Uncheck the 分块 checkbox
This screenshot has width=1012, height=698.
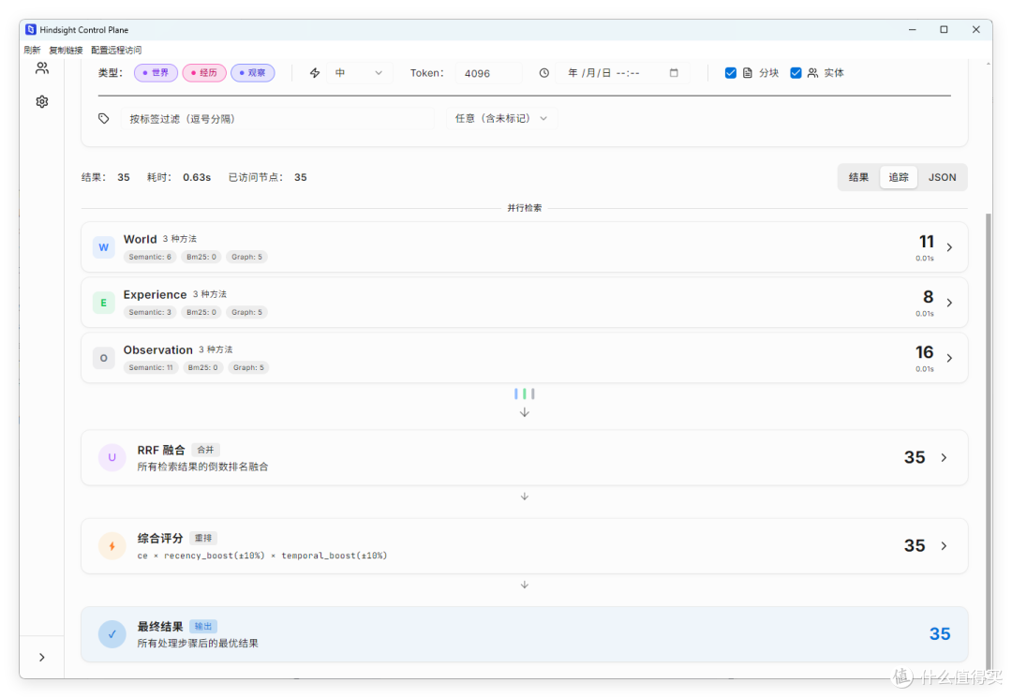(731, 73)
